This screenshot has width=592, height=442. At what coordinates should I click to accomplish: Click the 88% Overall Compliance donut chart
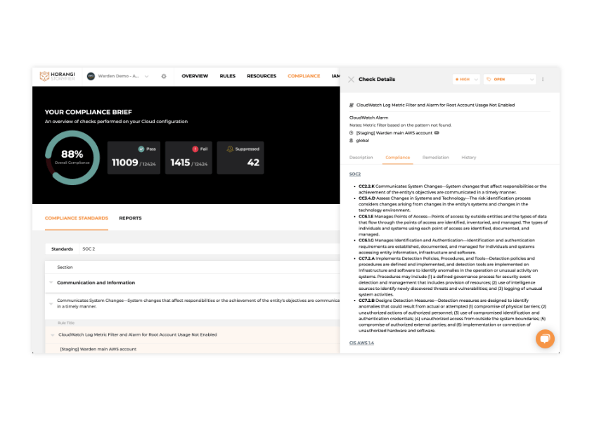coord(72,158)
